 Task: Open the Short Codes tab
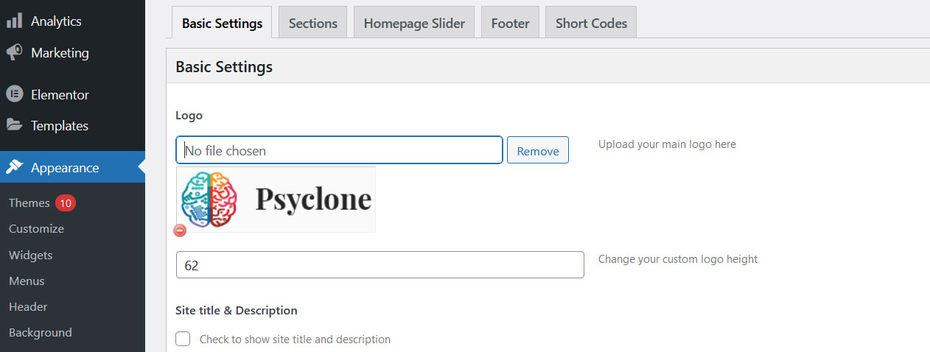click(592, 23)
